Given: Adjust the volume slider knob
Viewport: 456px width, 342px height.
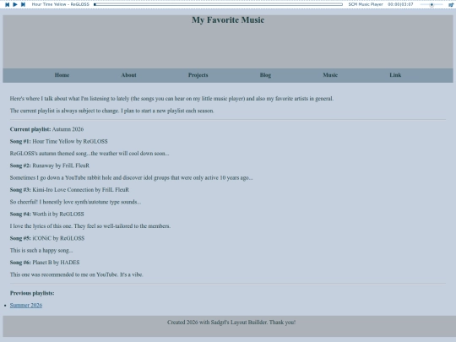Looking at the screenshot, I should [x=432, y=5].
